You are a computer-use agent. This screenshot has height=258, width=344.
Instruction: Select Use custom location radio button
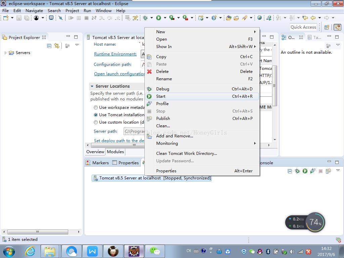click(x=96, y=122)
